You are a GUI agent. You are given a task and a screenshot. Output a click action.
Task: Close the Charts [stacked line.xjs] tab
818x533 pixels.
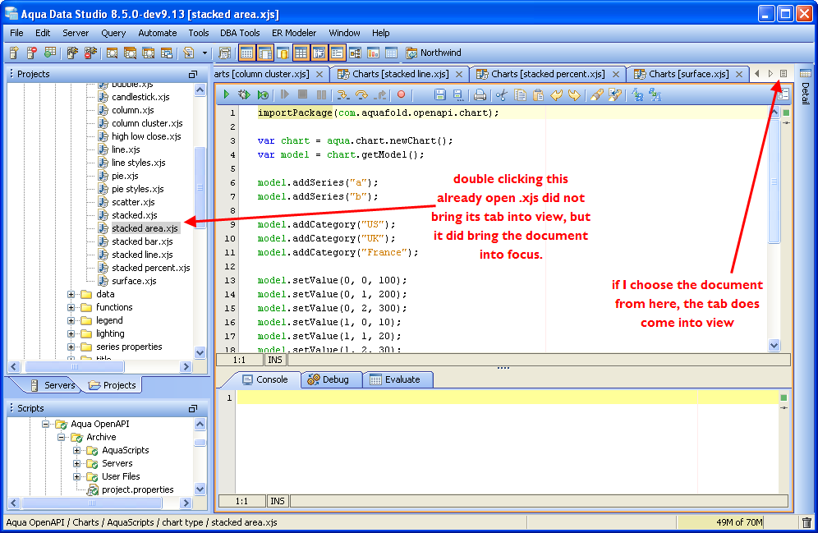tap(459, 74)
